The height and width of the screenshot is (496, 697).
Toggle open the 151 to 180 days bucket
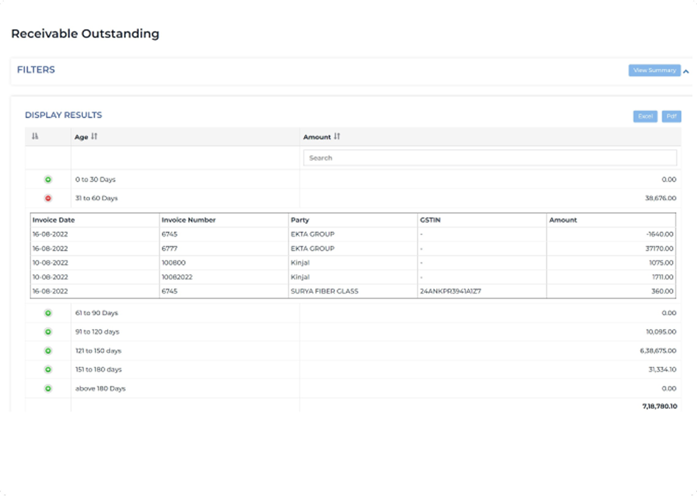point(48,370)
